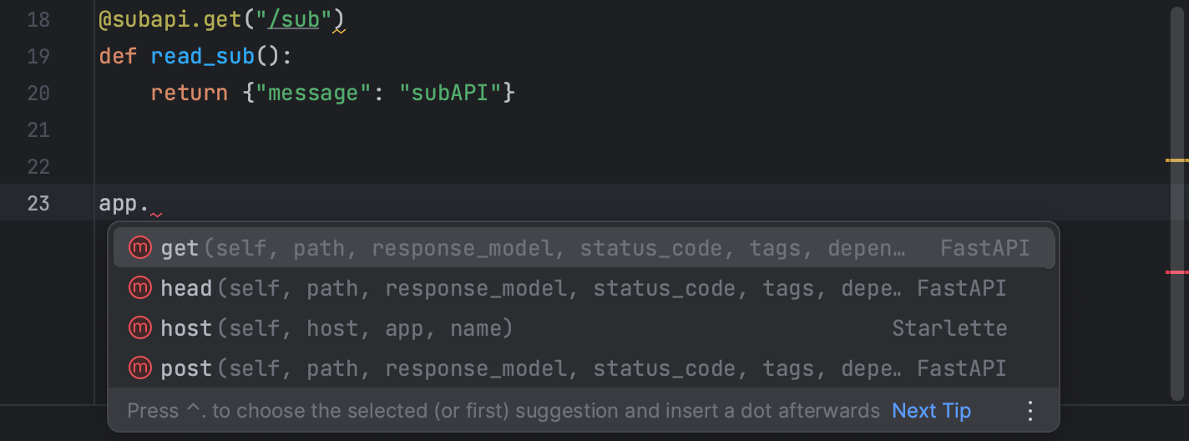Click the yellow warning stripe marker
Image resolution: width=1189 pixels, height=441 pixels.
(1176, 160)
